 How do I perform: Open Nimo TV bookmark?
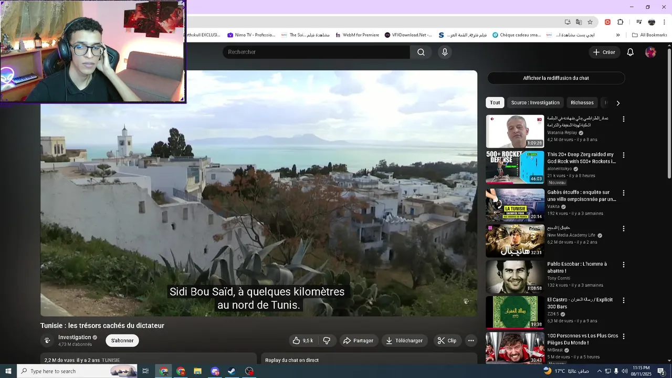coord(251,35)
